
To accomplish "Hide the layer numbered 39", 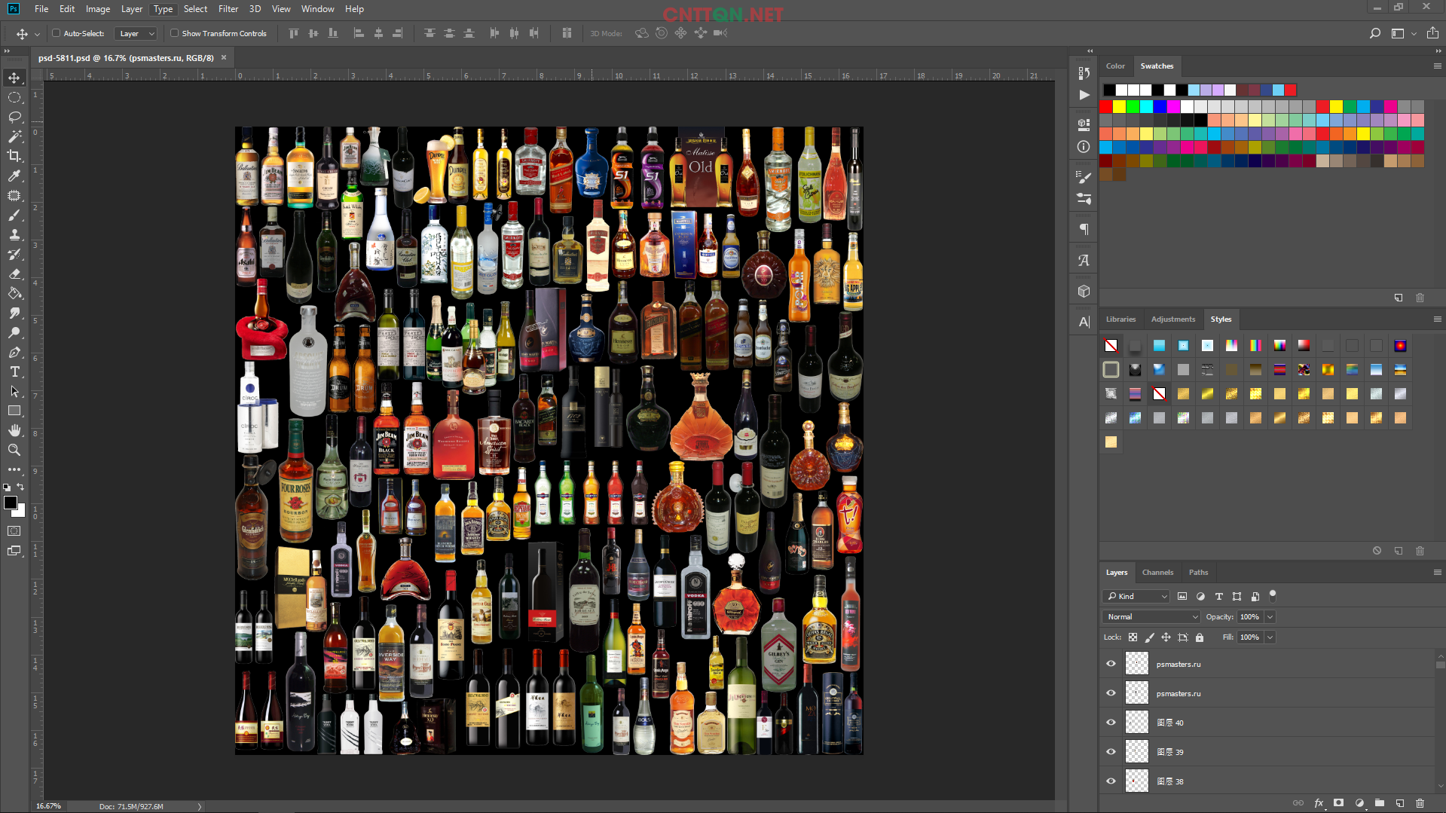I will (1111, 752).
